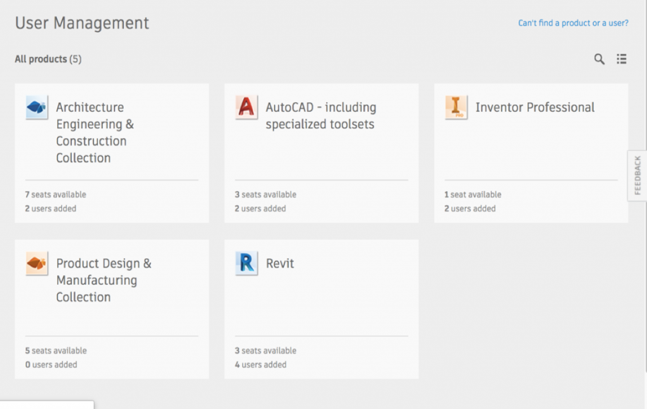Click "0 users added" text
Image resolution: width=647 pixels, height=409 pixels.
tap(51, 364)
